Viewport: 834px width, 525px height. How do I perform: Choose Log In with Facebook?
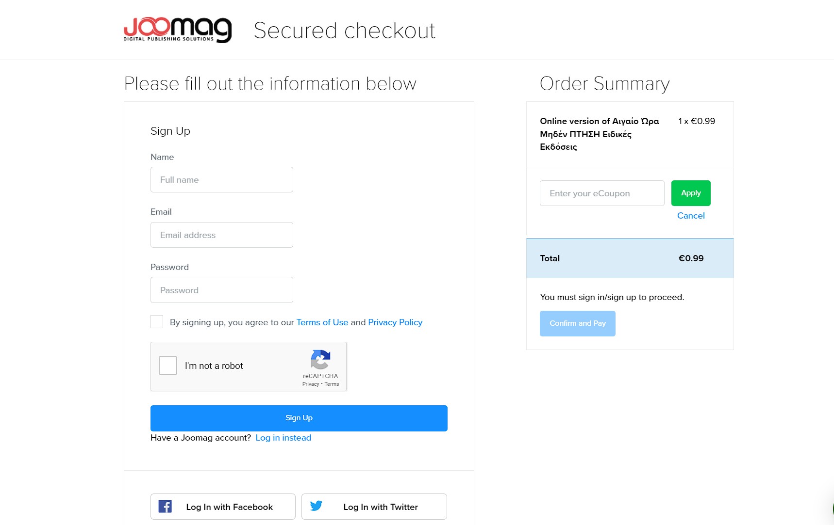click(x=223, y=507)
